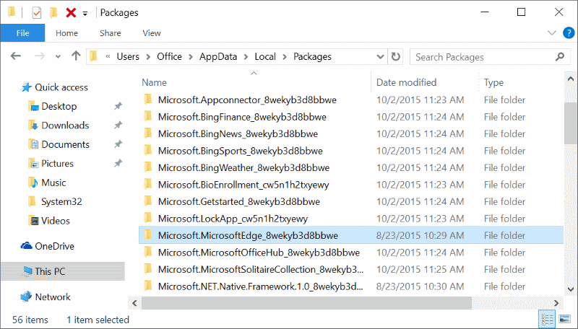This screenshot has width=578, height=329.
Task: Open the Help question mark icon
Action: point(566,33)
